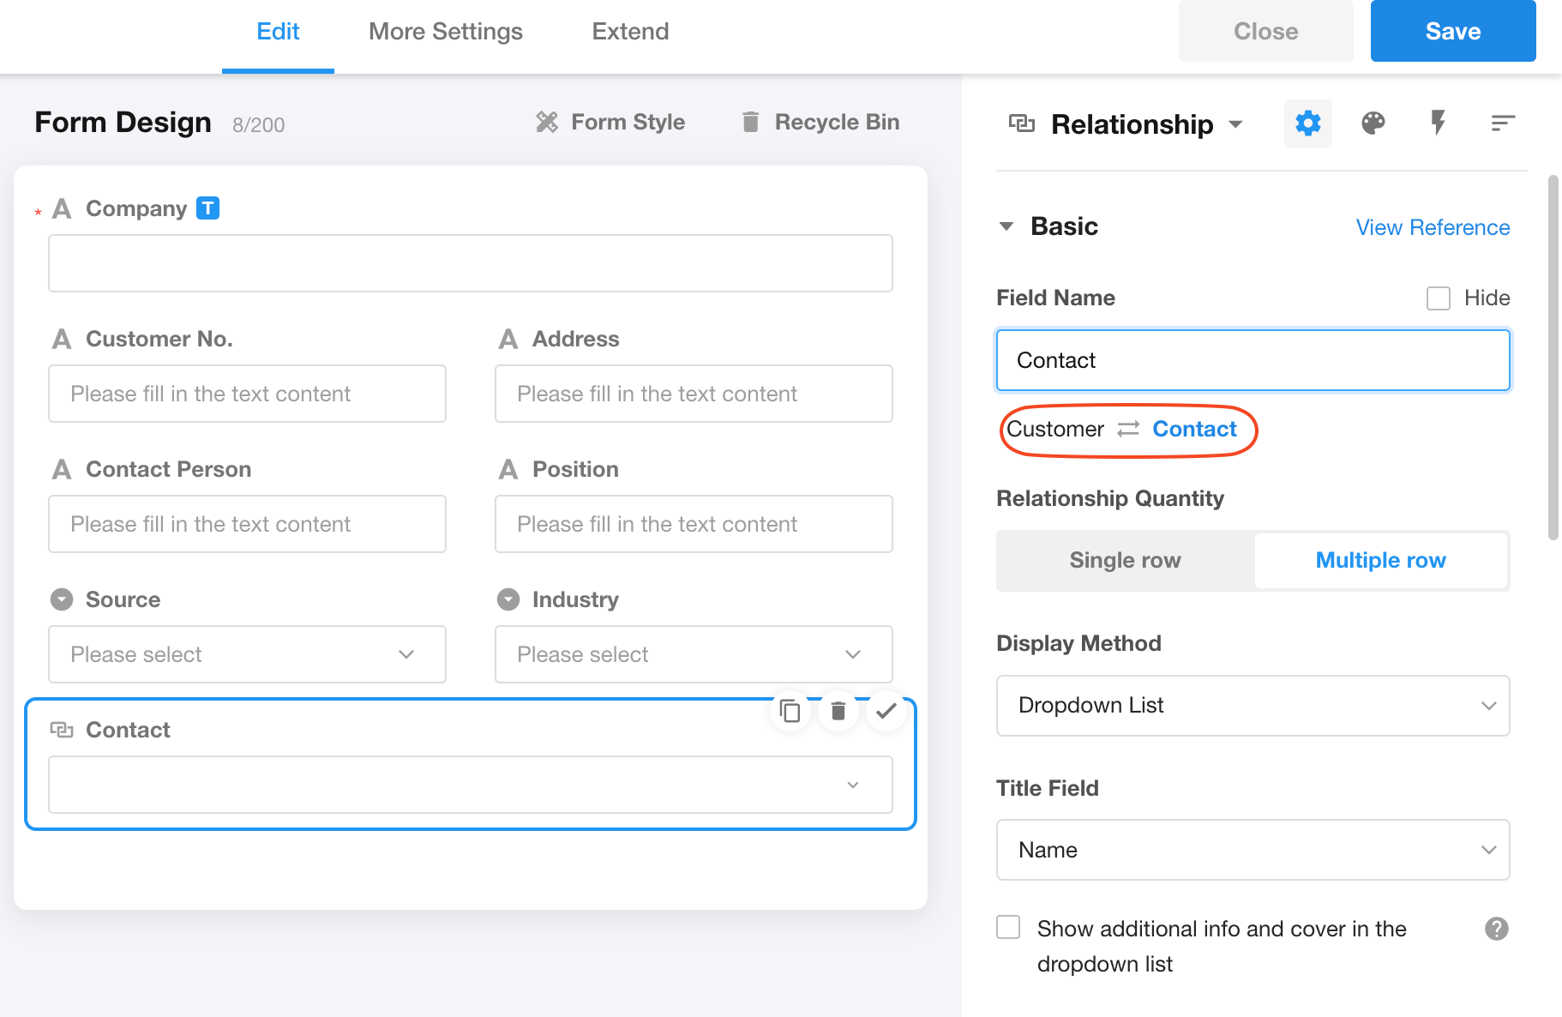The width and height of the screenshot is (1562, 1017).
Task: Open the field settings gear tab
Action: pyautogui.click(x=1307, y=123)
